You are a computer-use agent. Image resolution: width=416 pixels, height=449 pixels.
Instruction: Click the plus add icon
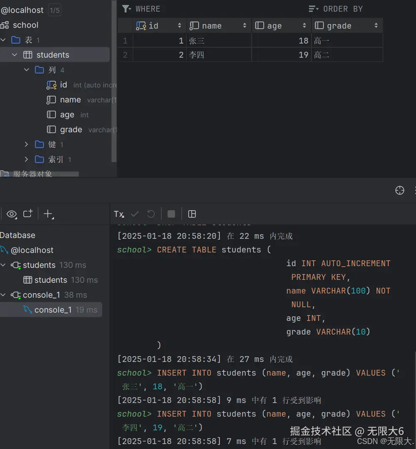coord(48,214)
